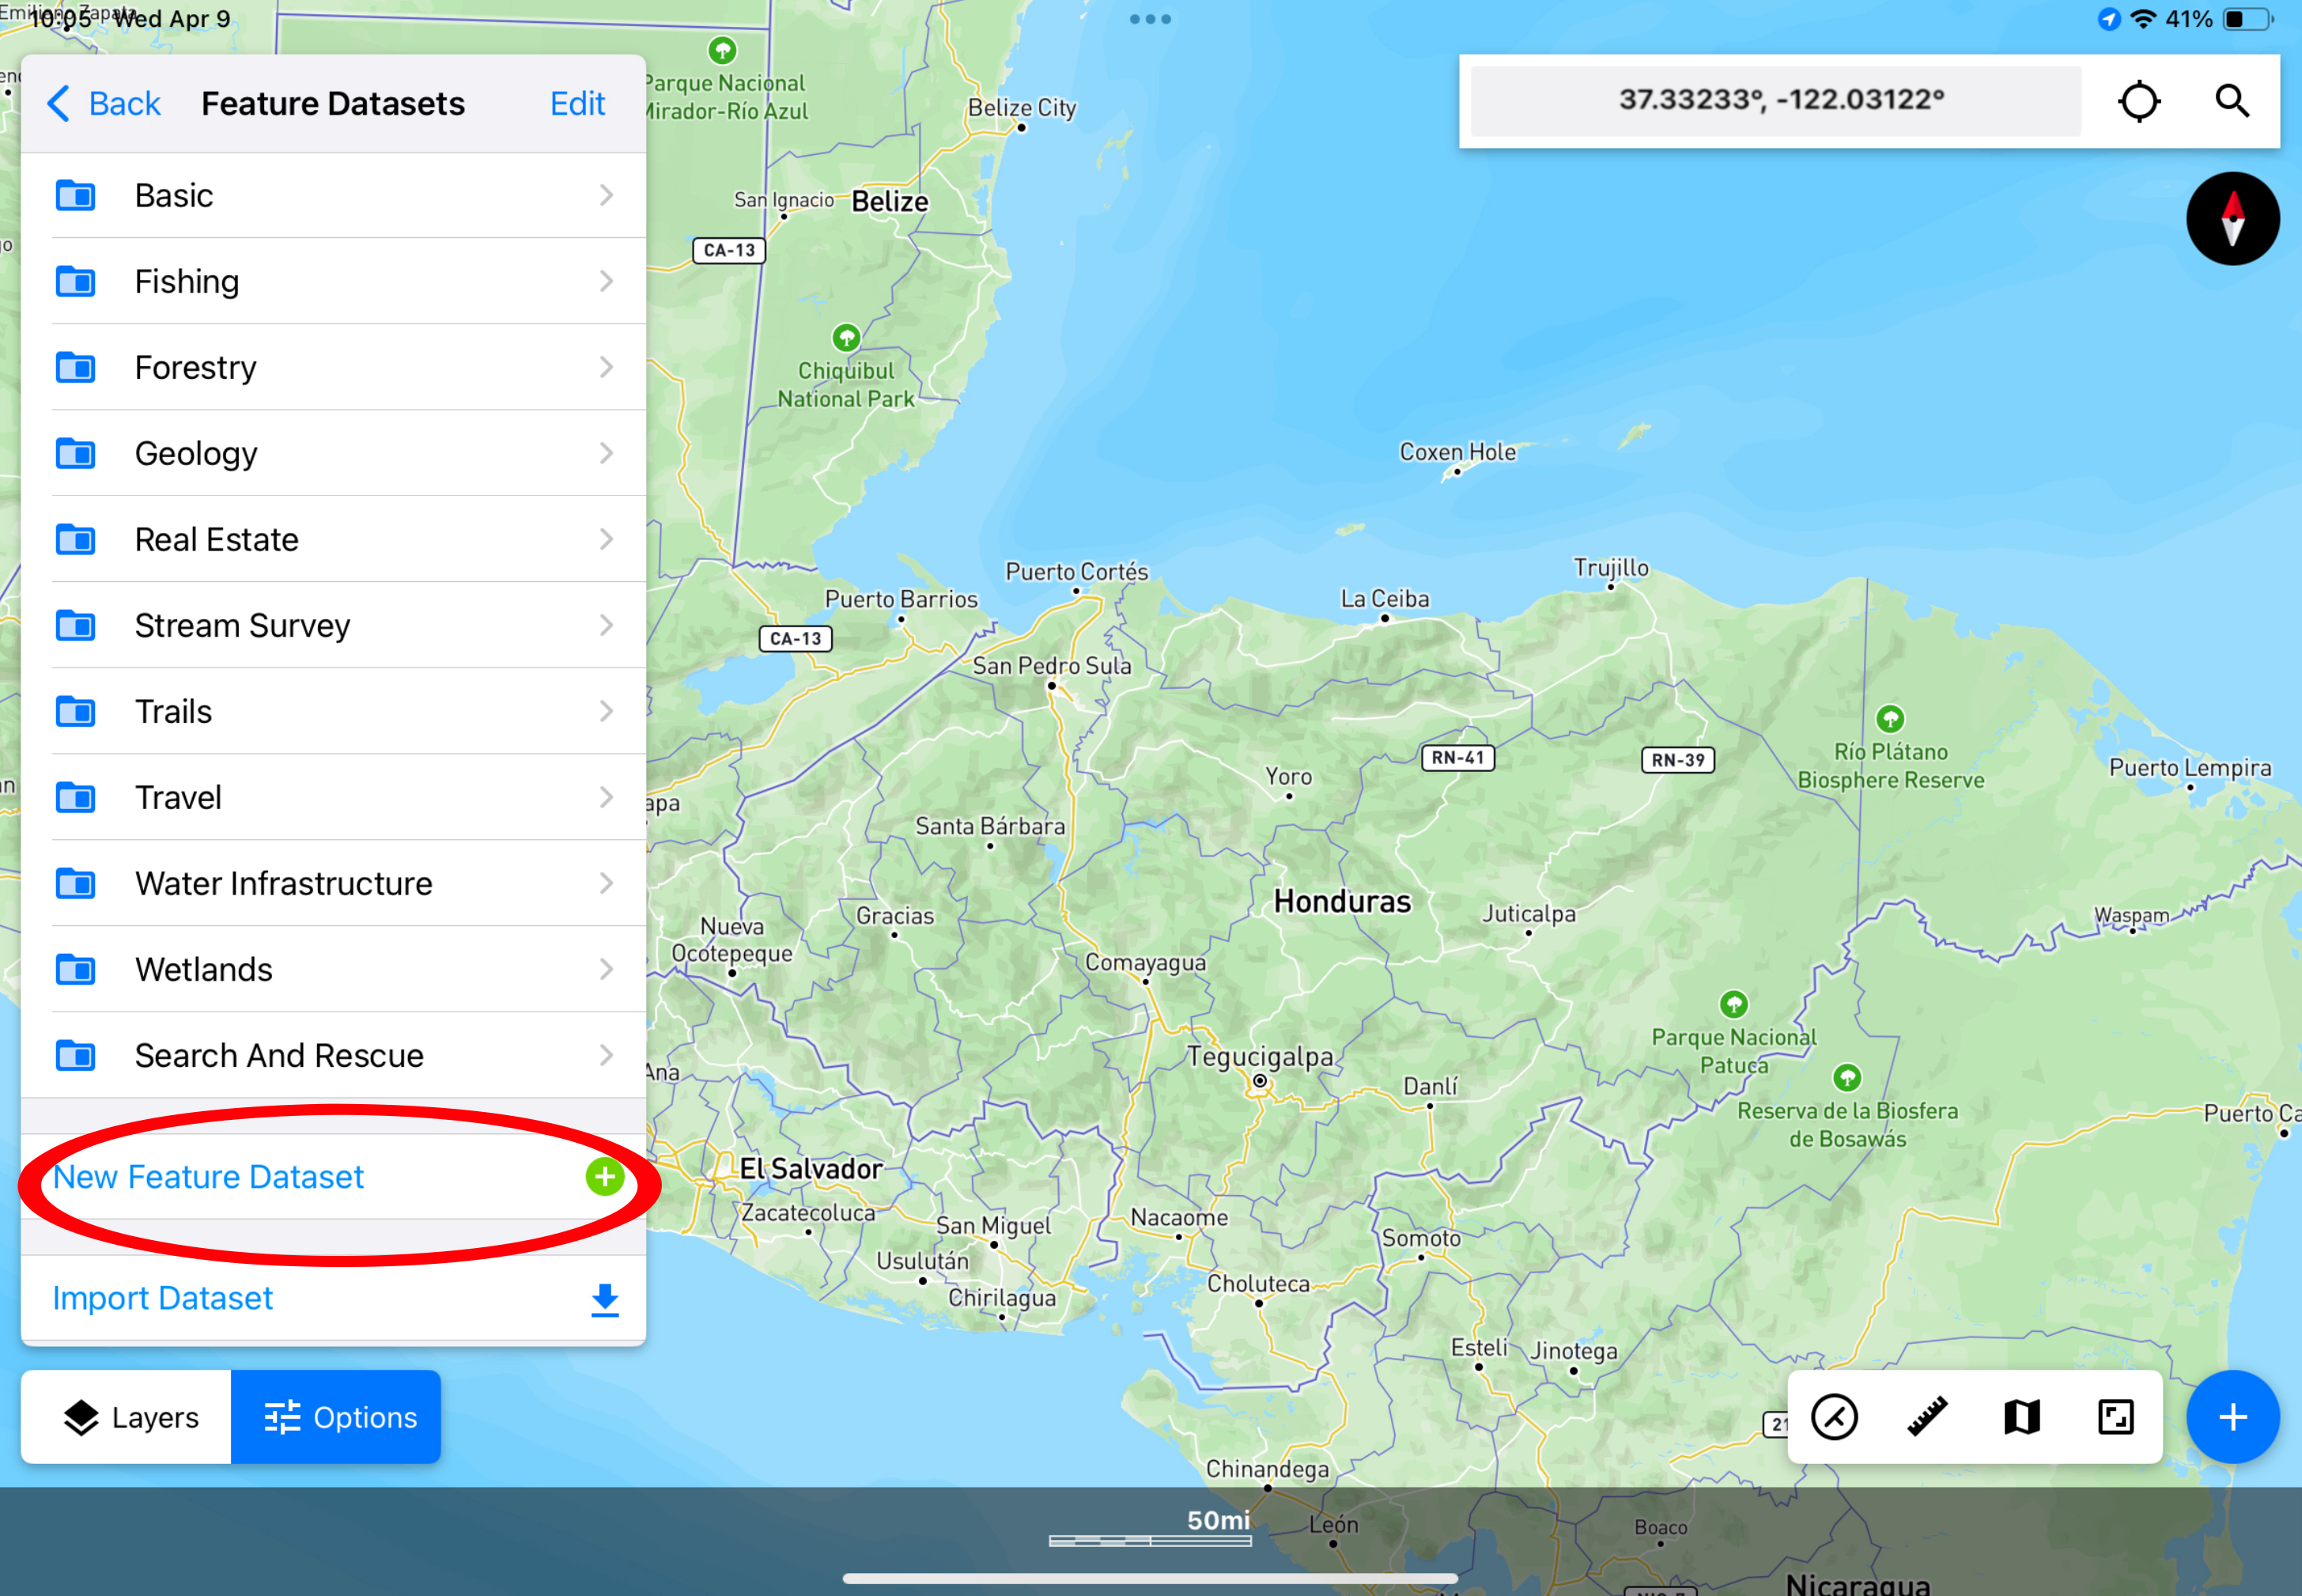The height and width of the screenshot is (1596, 2302).
Task: Open the Basic dataset folder icon
Action: tap(76, 196)
